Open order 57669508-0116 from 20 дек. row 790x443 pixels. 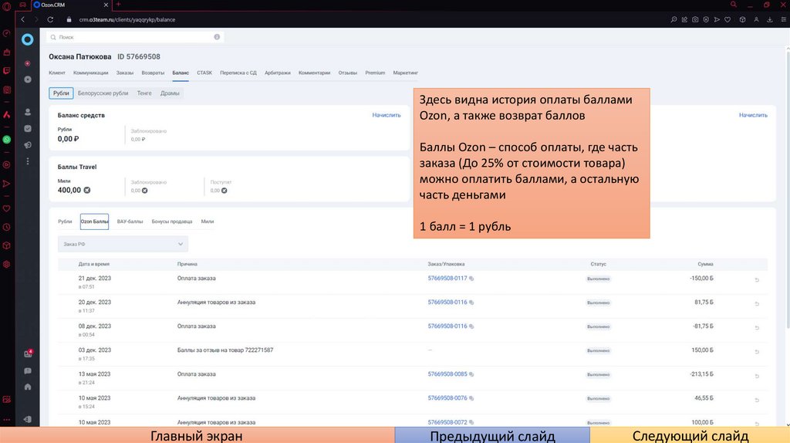pos(447,303)
